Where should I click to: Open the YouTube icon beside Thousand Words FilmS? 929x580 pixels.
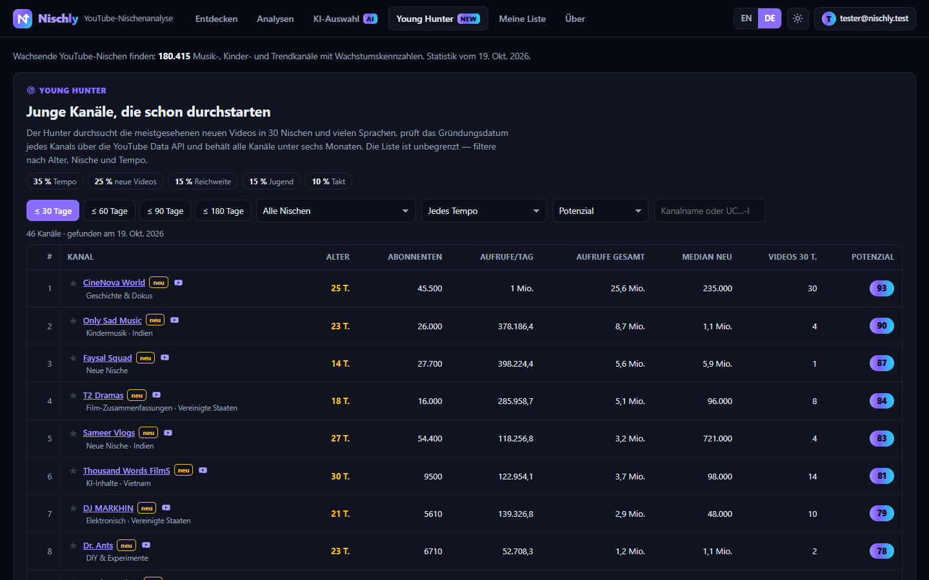[203, 470]
